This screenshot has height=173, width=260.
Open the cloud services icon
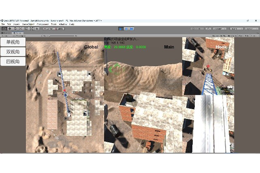click(x=208, y=29)
